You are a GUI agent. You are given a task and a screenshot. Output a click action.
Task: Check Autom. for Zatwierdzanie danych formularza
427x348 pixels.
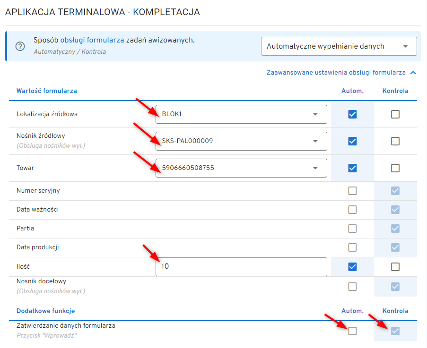[x=352, y=331]
